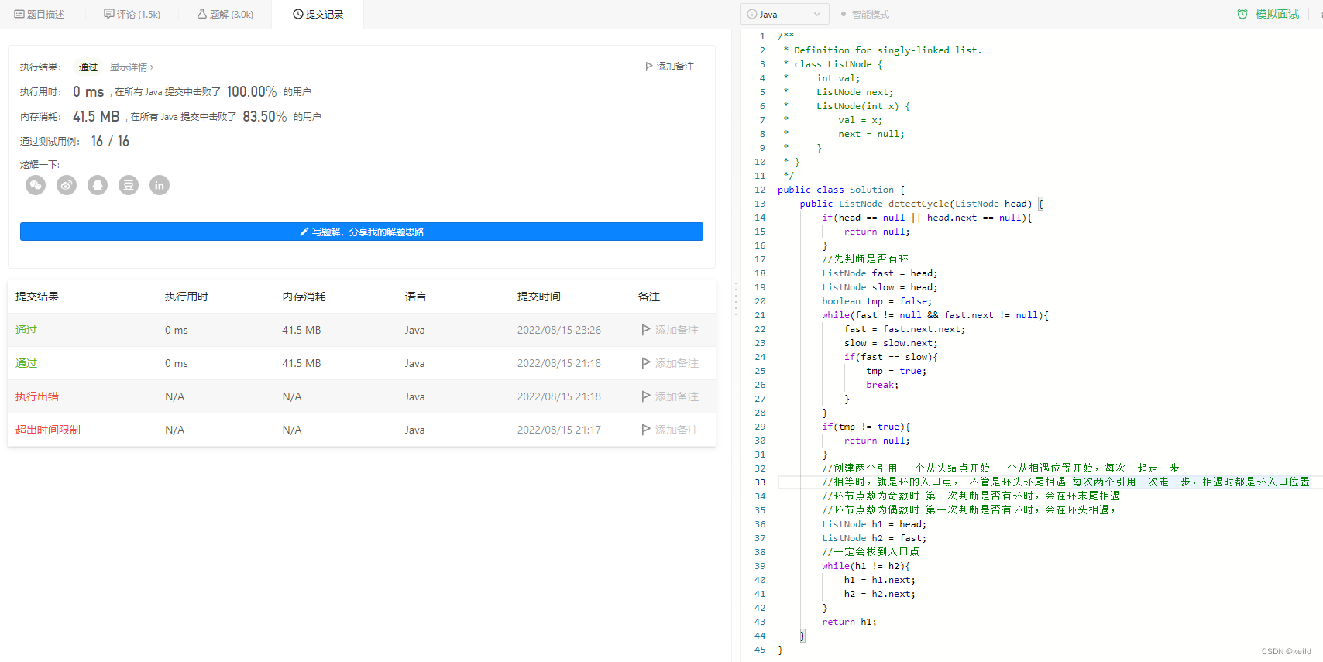Expand 显示详情 result details

[x=132, y=67]
